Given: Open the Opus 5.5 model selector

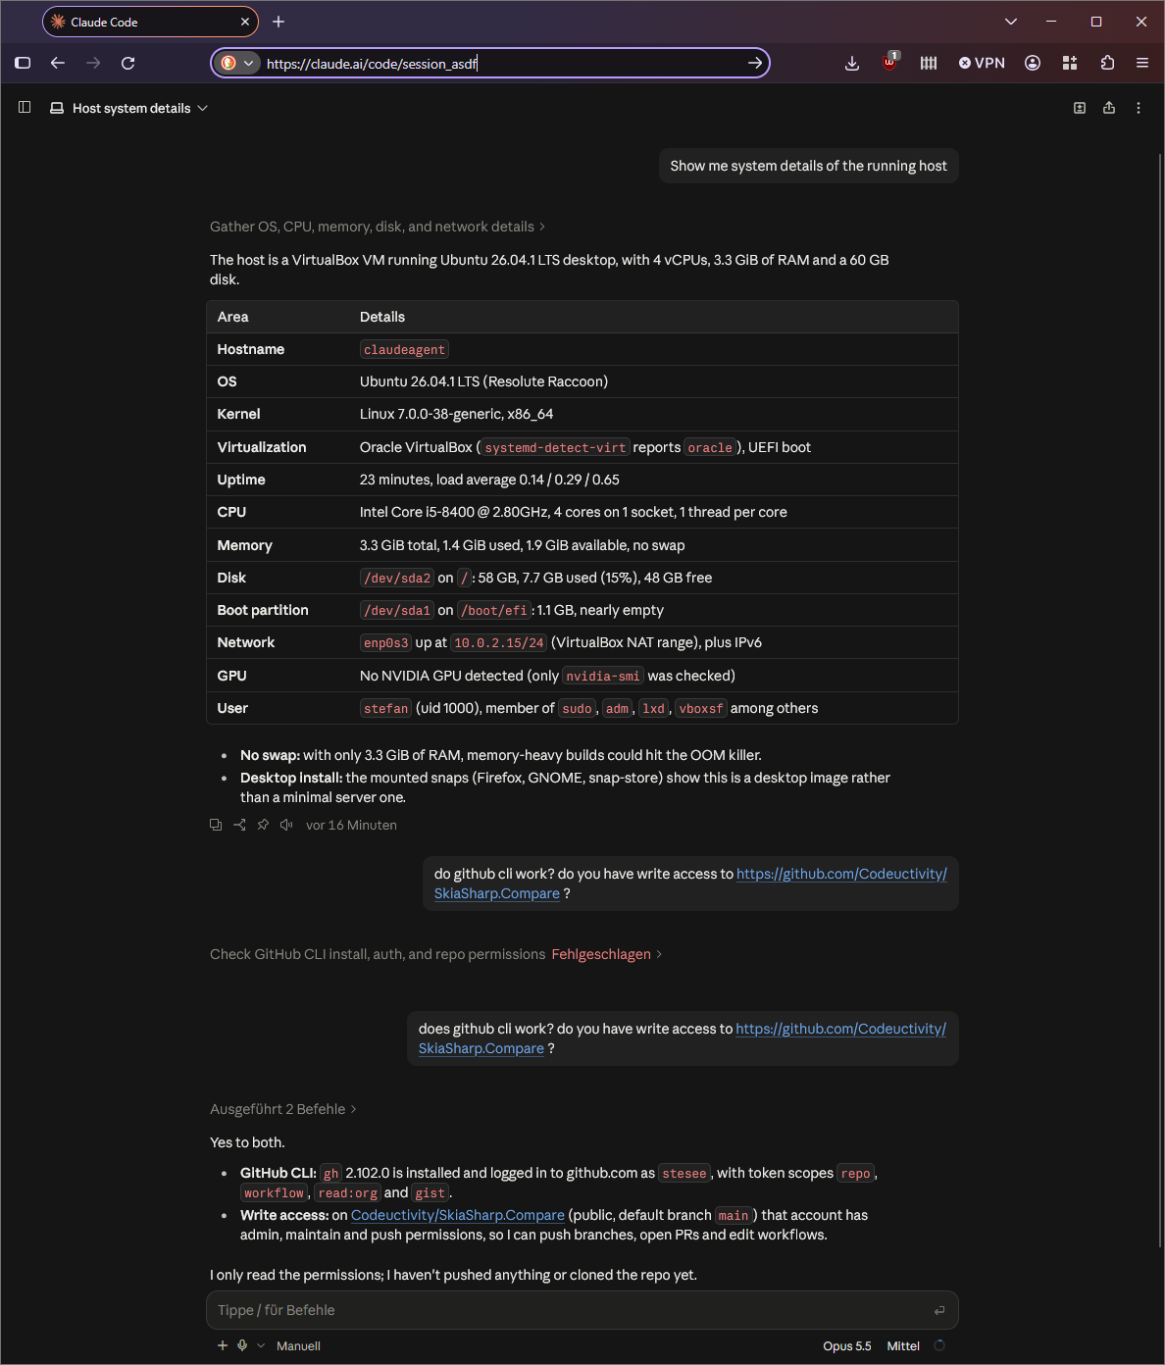Looking at the screenshot, I should (847, 1345).
